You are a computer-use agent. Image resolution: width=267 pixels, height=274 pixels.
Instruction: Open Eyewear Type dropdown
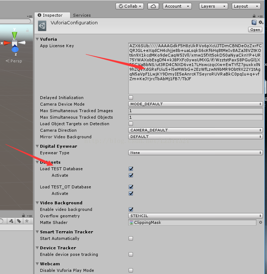[195, 153]
